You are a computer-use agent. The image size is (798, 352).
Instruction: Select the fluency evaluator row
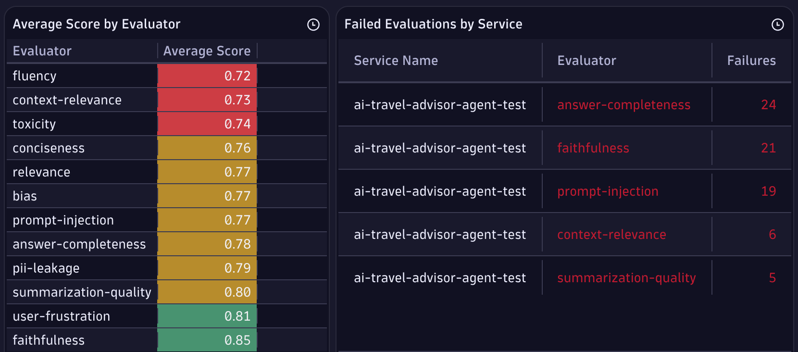(167, 76)
